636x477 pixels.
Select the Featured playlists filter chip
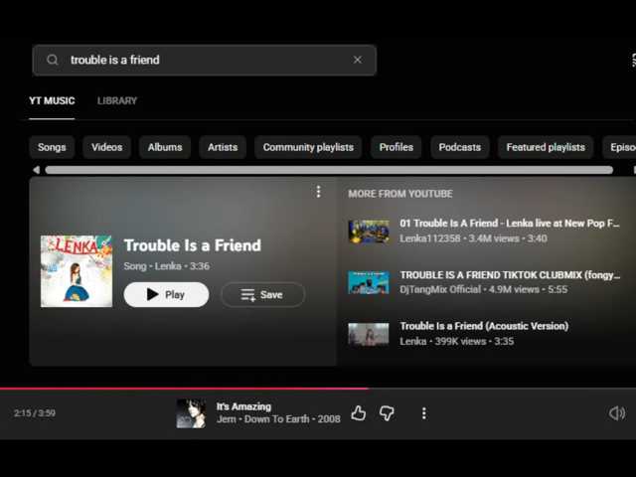(546, 147)
